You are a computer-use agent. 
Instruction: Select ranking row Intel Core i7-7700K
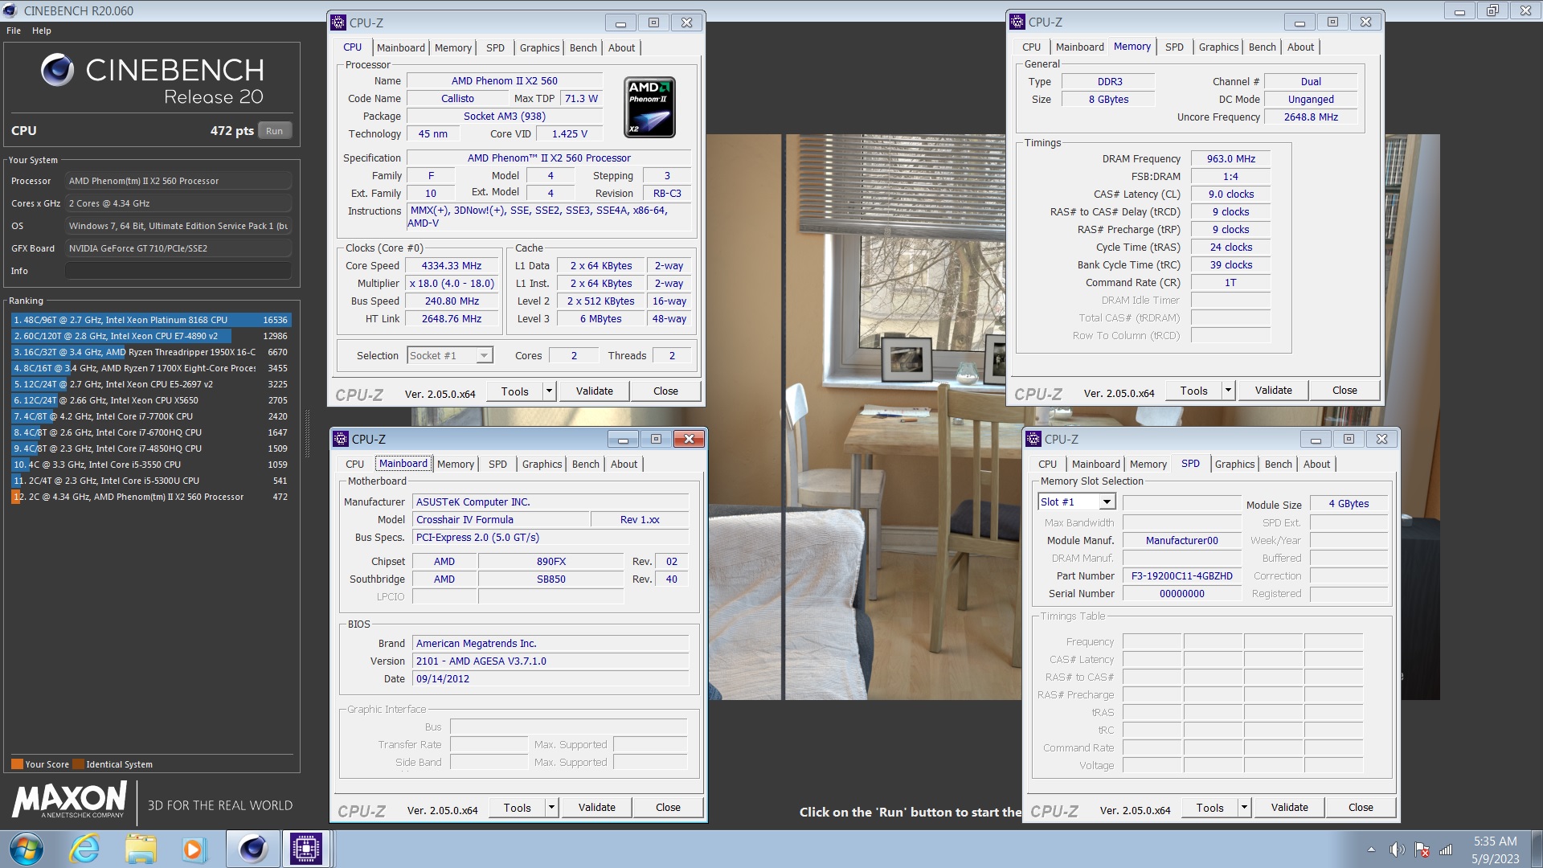pos(150,416)
